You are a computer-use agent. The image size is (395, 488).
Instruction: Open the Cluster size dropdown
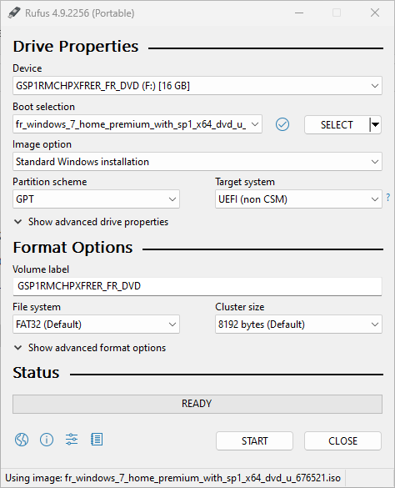click(298, 324)
